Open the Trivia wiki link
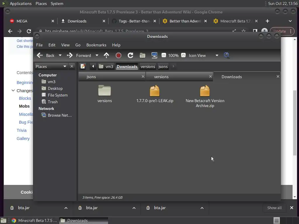 (x=22, y=130)
